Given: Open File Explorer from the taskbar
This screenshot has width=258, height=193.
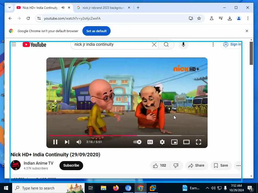Looking at the screenshot, I should tap(104, 188).
